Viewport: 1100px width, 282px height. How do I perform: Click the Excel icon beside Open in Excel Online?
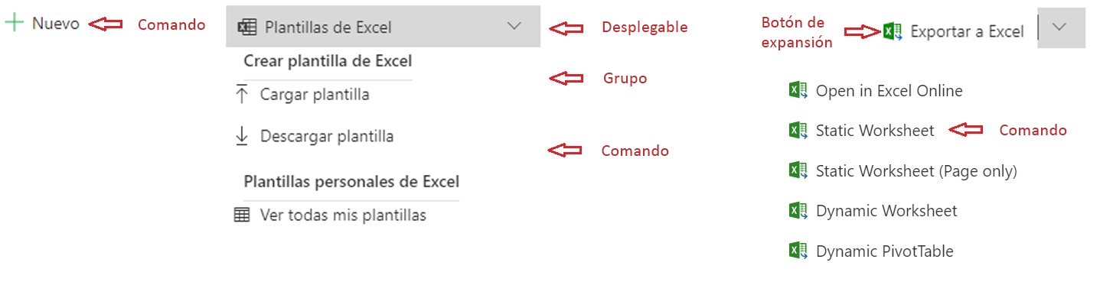[798, 90]
